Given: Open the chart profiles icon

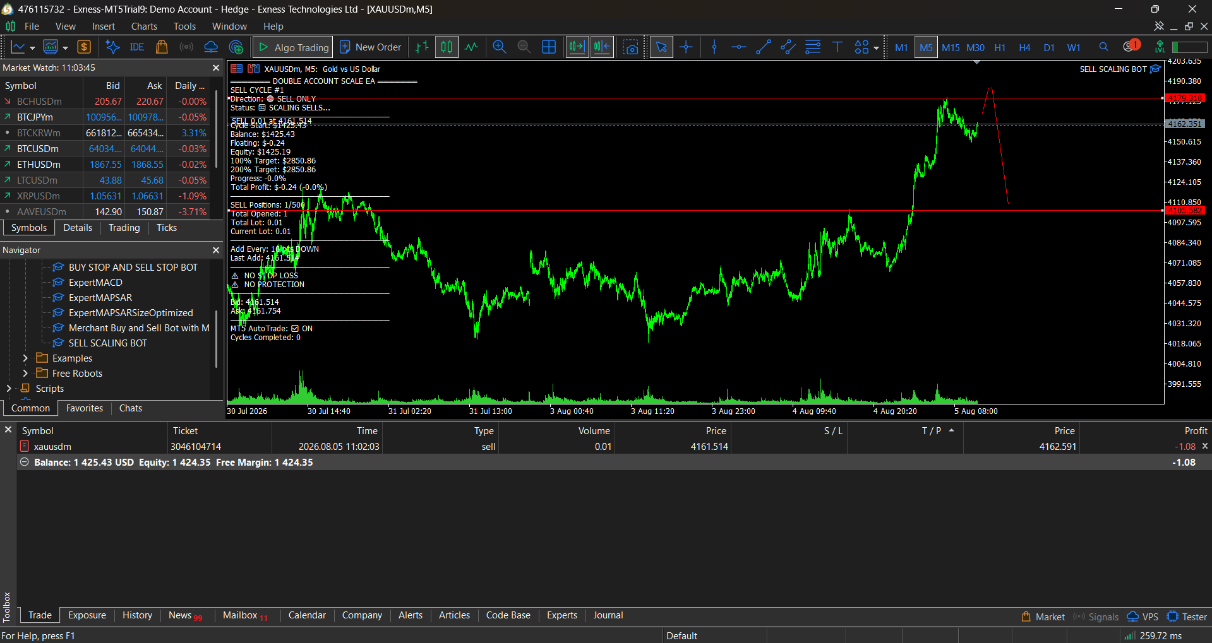Looking at the screenshot, I should [51, 47].
